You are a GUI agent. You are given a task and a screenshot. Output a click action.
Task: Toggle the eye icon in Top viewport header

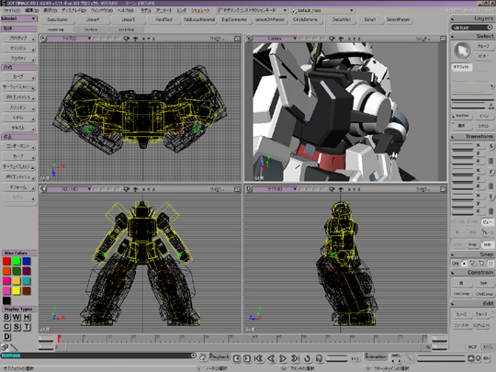click(x=135, y=39)
